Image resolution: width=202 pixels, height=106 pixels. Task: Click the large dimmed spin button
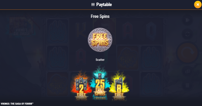click(x=187, y=53)
